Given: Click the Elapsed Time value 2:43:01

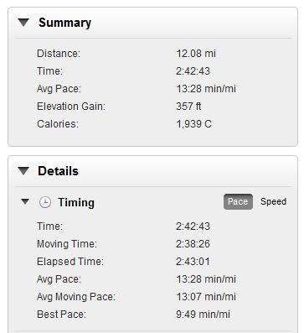Looking at the screenshot, I should 193,262.
